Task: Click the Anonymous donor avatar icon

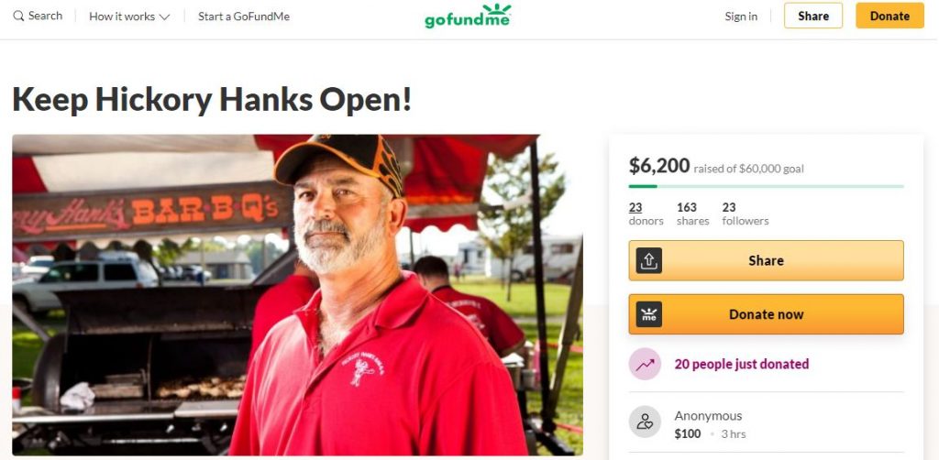Action: pos(645,422)
